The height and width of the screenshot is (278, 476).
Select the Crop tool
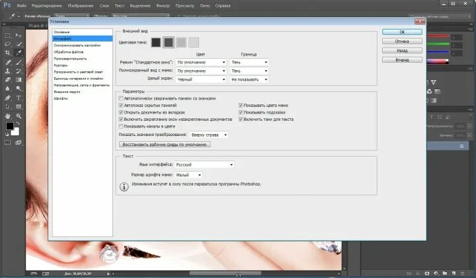coord(8,53)
